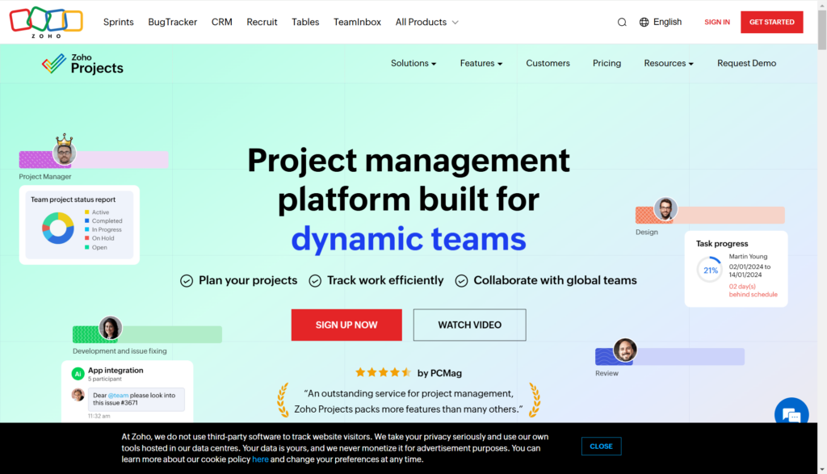
Task: Go to BugTracker in top navigation
Action: 173,22
